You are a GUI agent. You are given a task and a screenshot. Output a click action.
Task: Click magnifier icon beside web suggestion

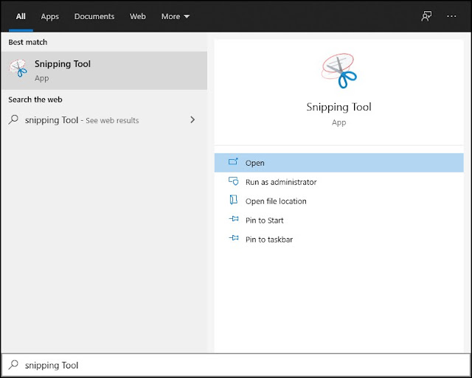(13, 119)
